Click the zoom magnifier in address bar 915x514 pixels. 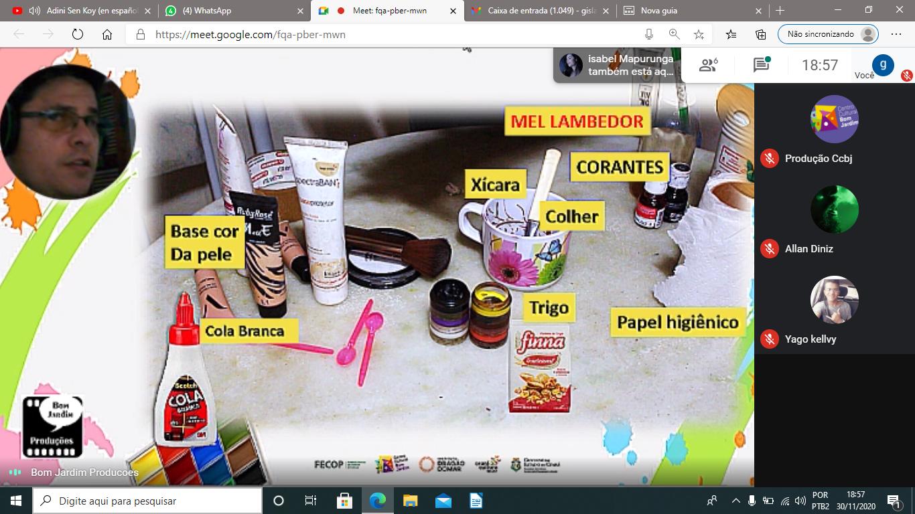674,34
